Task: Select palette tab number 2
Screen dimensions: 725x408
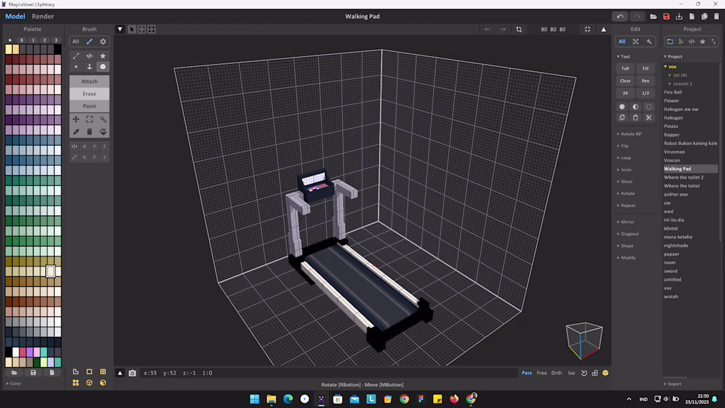Action: (x=44, y=40)
